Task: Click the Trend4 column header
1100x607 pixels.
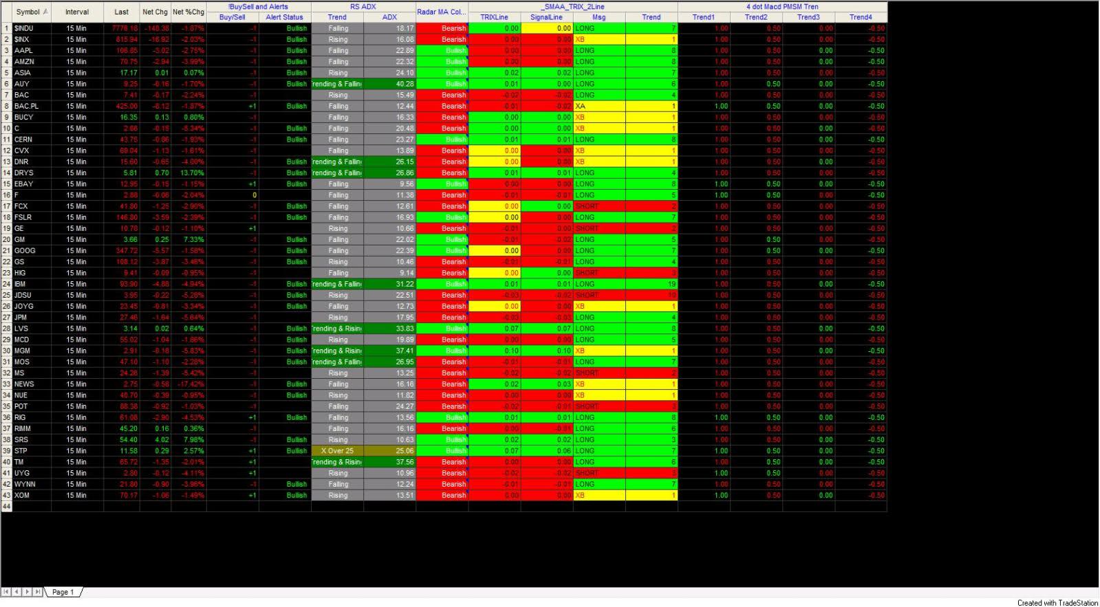Action: [x=861, y=17]
